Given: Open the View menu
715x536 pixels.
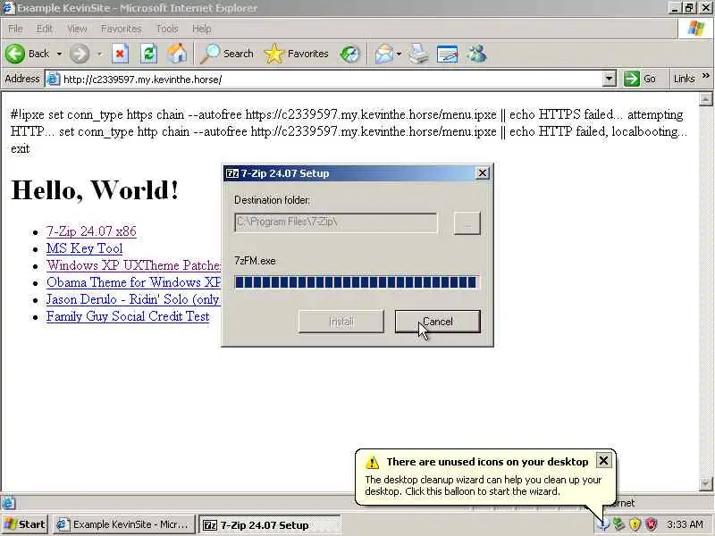Looking at the screenshot, I should [77, 29].
